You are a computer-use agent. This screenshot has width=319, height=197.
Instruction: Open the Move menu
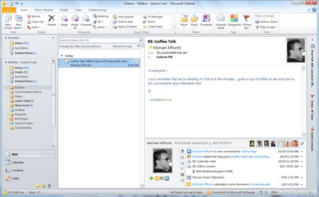(x=184, y=22)
